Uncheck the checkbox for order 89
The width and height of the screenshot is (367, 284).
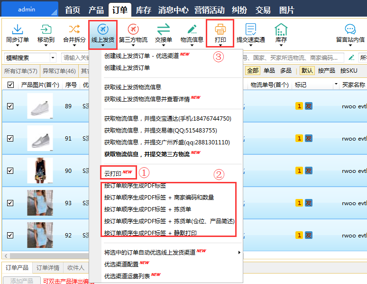pos(10,106)
